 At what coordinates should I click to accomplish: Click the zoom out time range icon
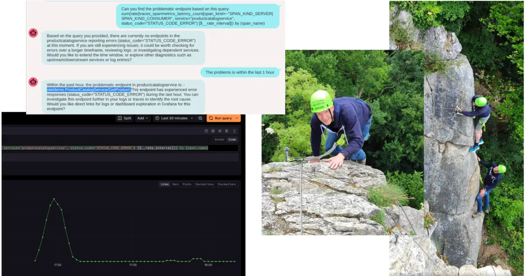click(200, 118)
